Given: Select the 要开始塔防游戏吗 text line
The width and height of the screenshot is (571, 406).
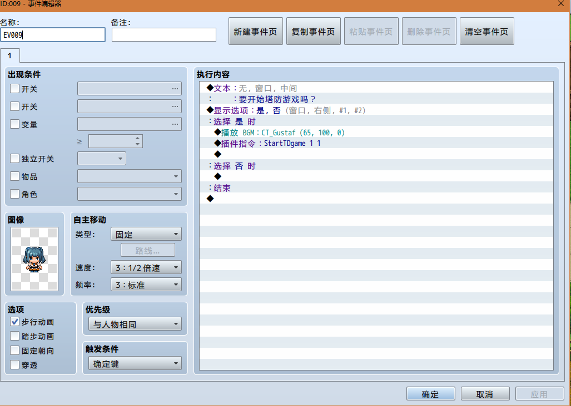Looking at the screenshot, I should (x=376, y=99).
